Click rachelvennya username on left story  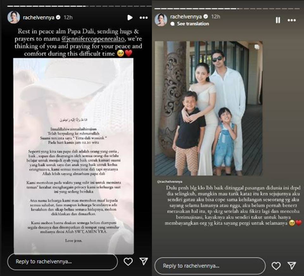coord(39,18)
